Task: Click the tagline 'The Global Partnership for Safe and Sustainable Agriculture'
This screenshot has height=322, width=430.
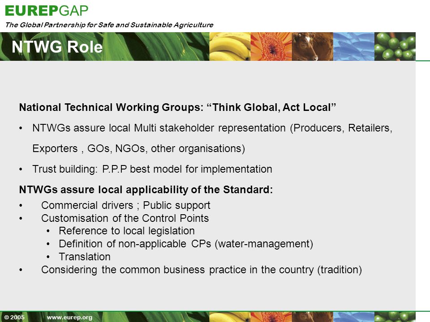Action: (109, 25)
